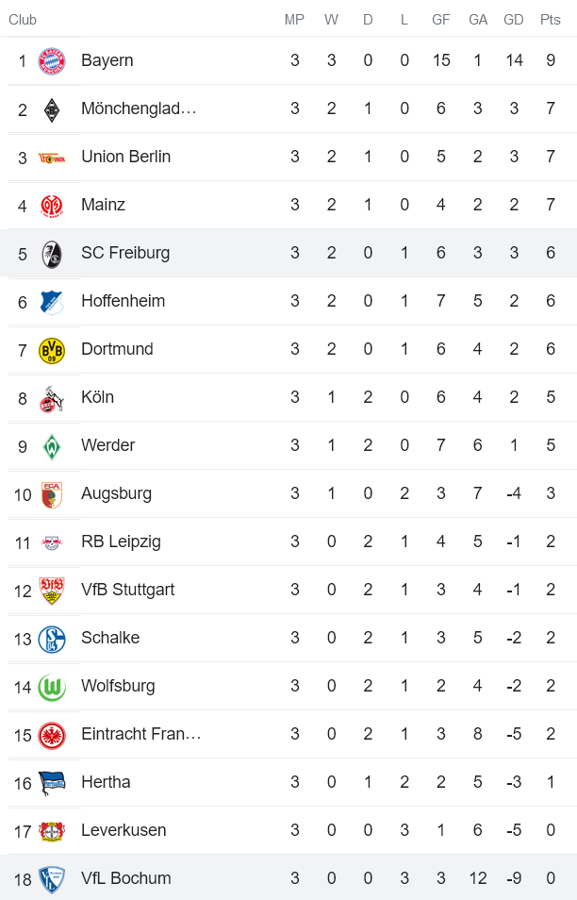The width and height of the screenshot is (577, 900).
Task: Click the GD column header
Action: (514, 18)
